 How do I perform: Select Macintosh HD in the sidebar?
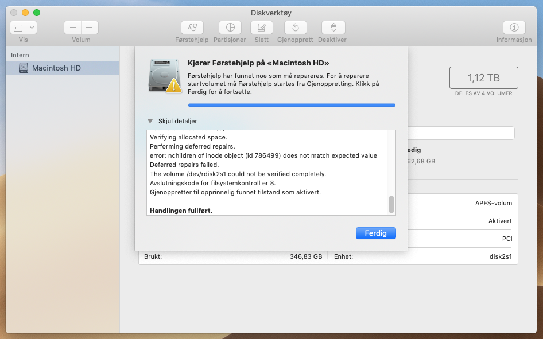(x=63, y=68)
